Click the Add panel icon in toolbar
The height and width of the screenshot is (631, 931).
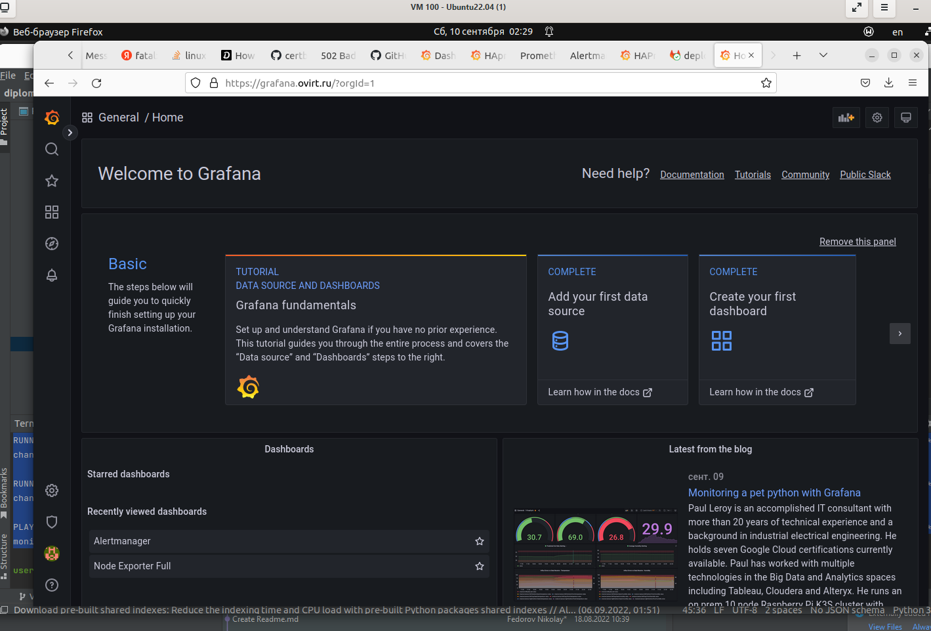click(846, 118)
